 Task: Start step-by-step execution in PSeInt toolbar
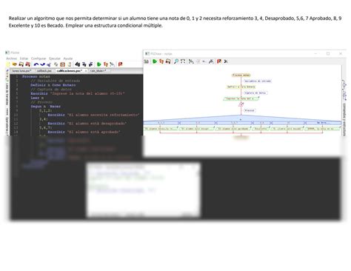coord(106,64)
